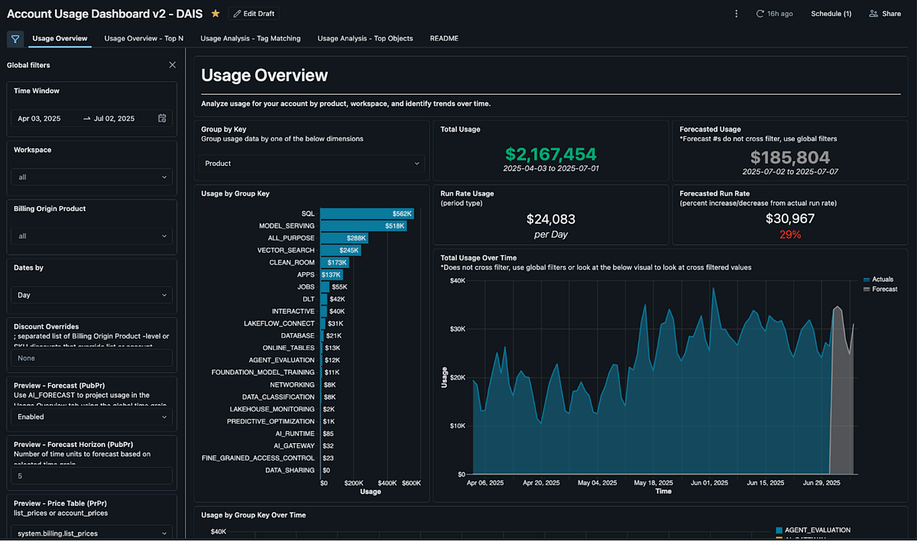Viewport: 917px width, 541px height.
Task: Switch to the README tab
Action: tap(444, 38)
